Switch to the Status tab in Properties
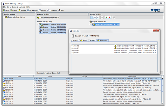This screenshot has height=107, width=166. pos(84,40)
